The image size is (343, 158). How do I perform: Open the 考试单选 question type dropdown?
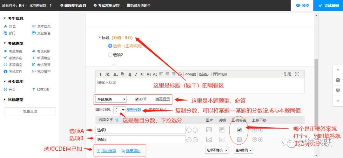111,100
